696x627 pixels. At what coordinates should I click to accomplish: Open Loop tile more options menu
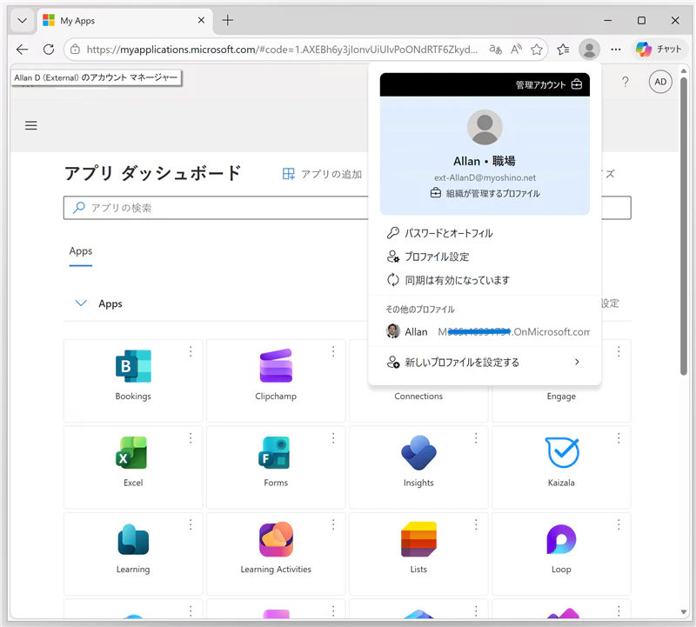(x=619, y=525)
